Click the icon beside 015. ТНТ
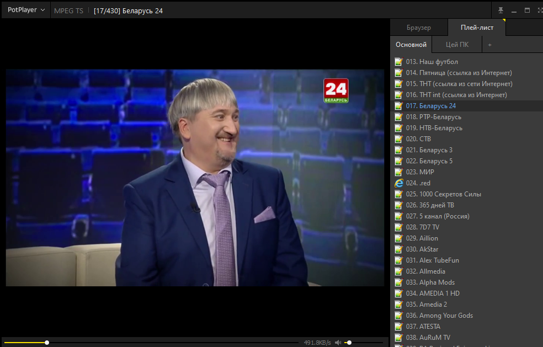Image resolution: width=543 pixels, height=347 pixels. [399, 84]
